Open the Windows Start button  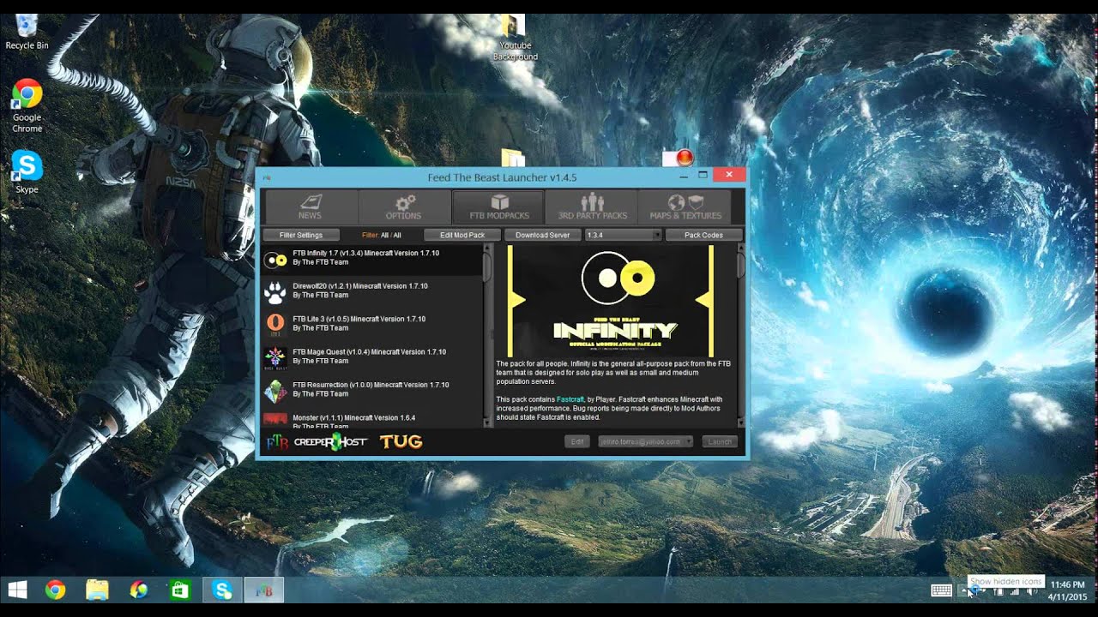(x=17, y=590)
